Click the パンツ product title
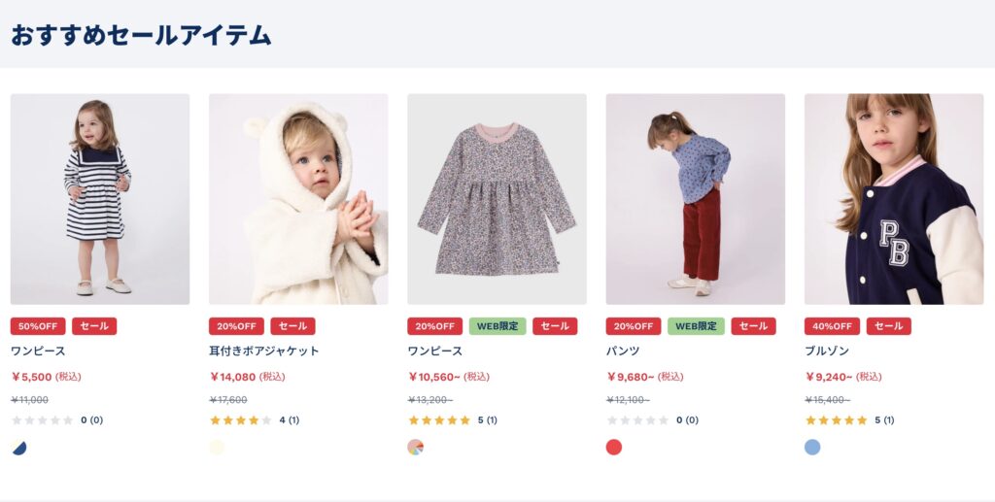Screen dimensions: 995x502 point(623,351)
